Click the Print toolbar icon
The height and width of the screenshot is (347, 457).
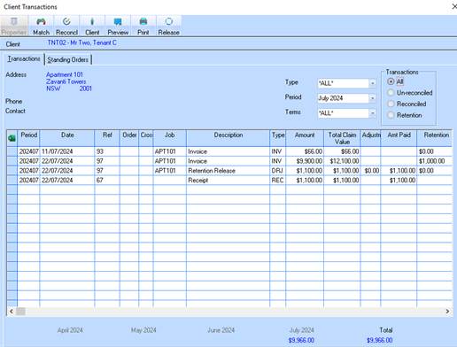[x=143, y=26]
